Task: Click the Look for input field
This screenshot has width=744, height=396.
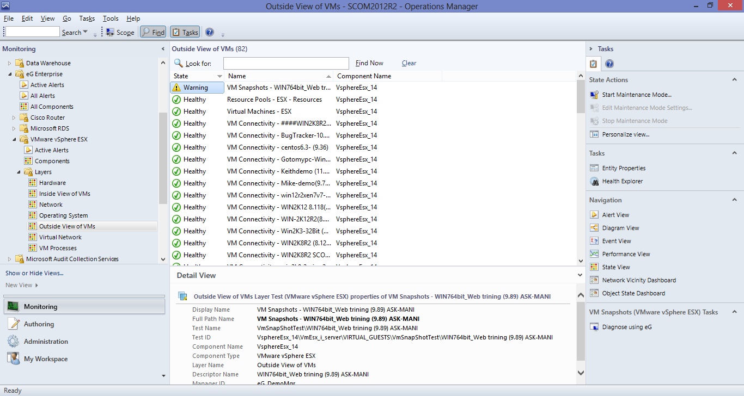Action: (x=286, y=63)
